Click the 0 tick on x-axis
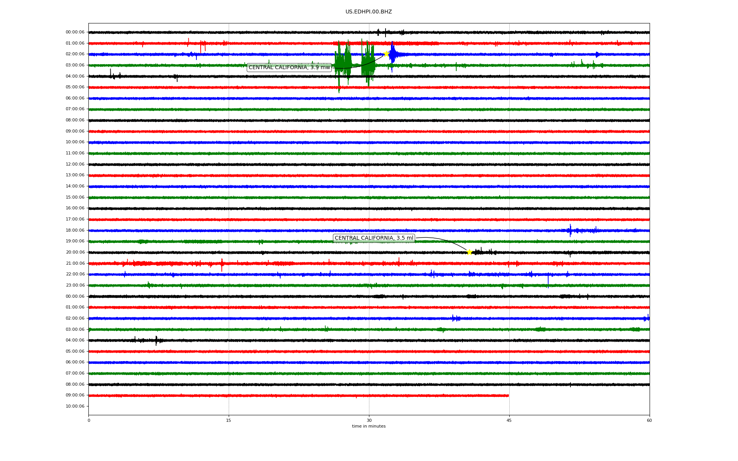This screenshot has height=461, width=738. tap(89, 420)
